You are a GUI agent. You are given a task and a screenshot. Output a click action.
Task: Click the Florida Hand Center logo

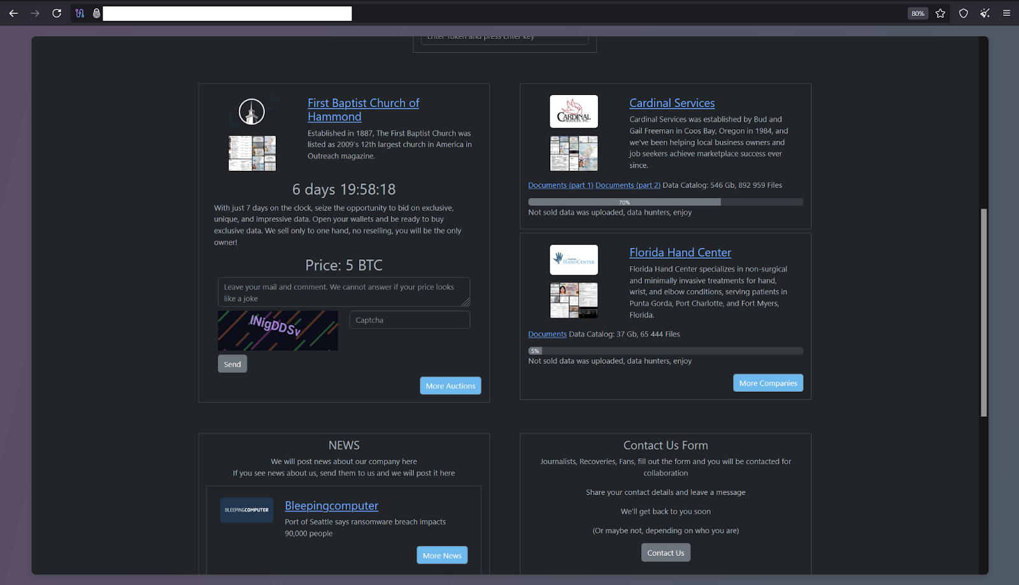coord(574,260)
